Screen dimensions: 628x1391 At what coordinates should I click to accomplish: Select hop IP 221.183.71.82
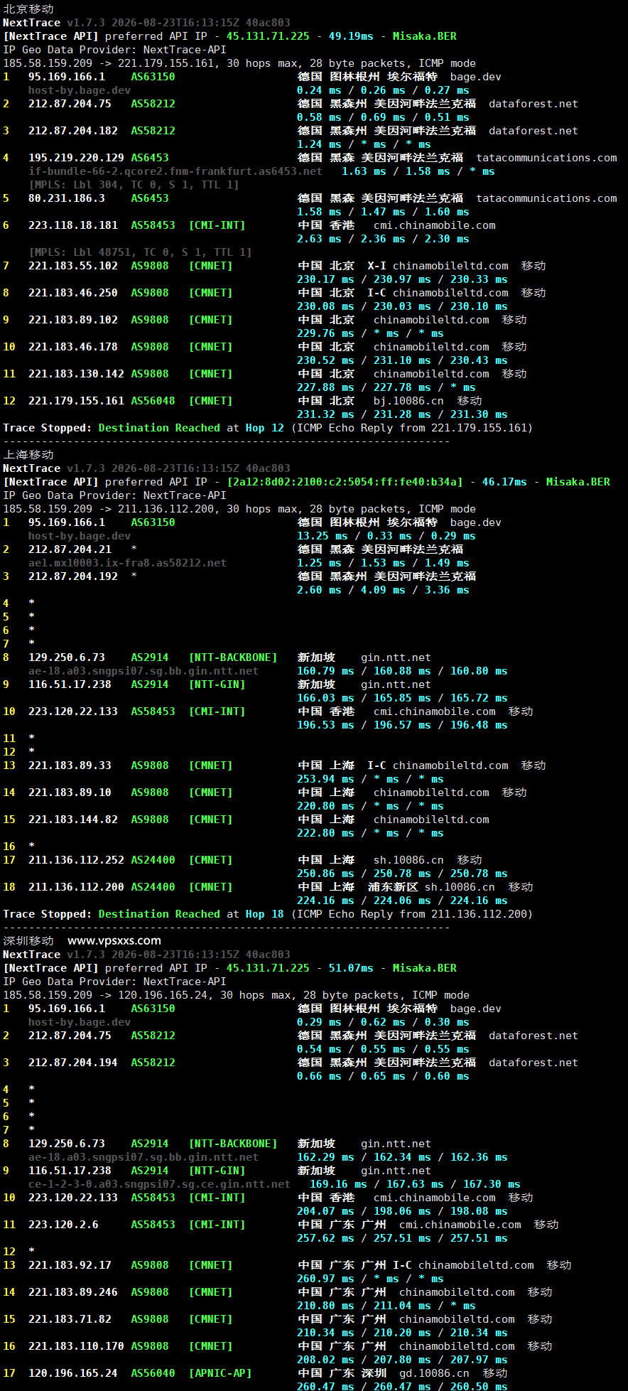click(70, 1319)
